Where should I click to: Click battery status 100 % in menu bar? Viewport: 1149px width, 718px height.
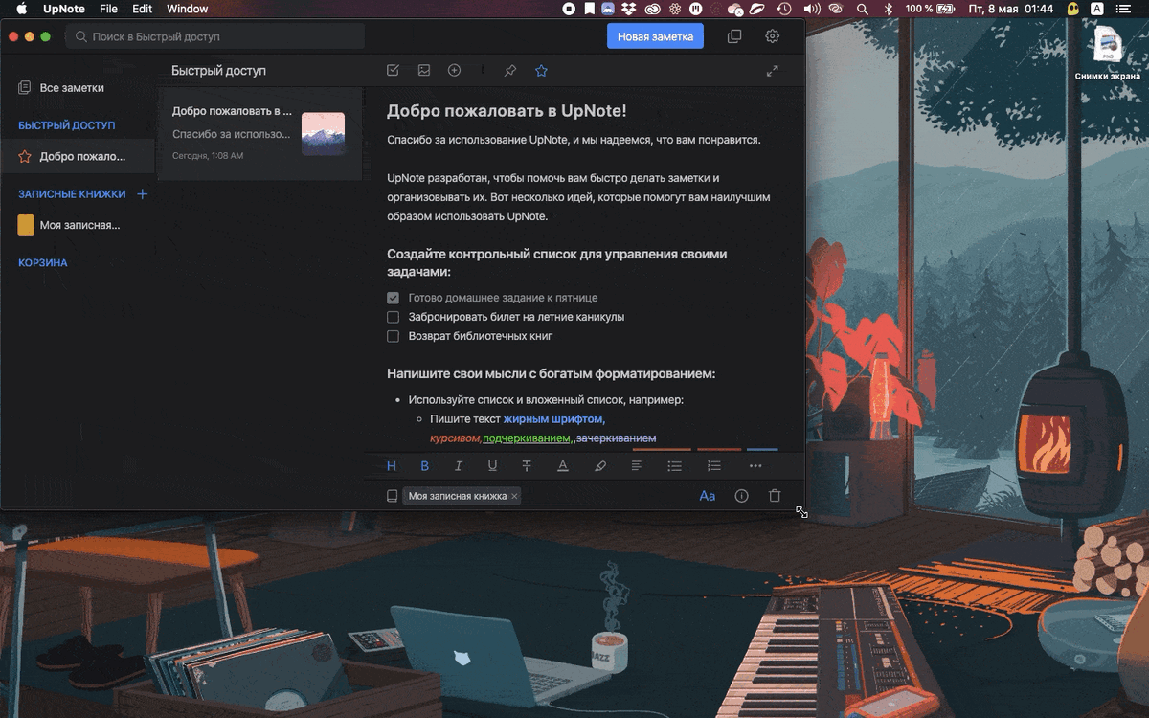[929, 9]
